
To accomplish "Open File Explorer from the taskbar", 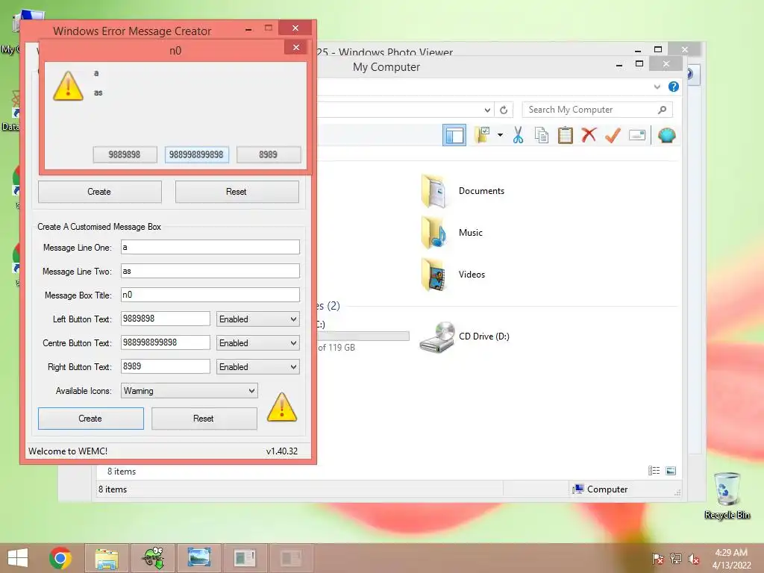I will (x=107, y=558).
